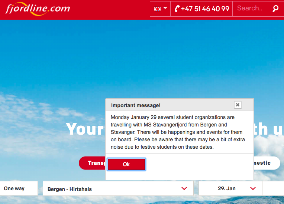Call the +47 51 46 40 99 number link

[x=205, y=9]
